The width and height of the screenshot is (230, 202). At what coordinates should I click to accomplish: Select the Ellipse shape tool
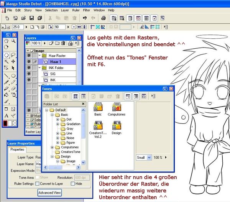13,76
